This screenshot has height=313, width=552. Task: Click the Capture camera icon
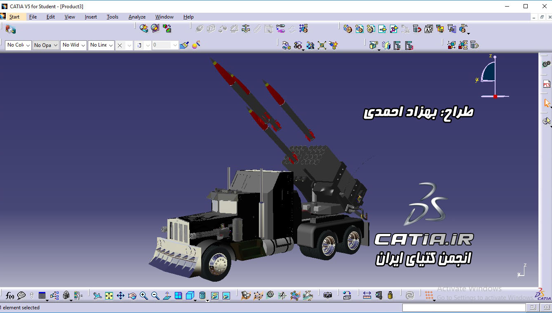[328, 295]
